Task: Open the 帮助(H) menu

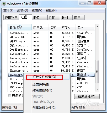Action: tap(51, 10)
